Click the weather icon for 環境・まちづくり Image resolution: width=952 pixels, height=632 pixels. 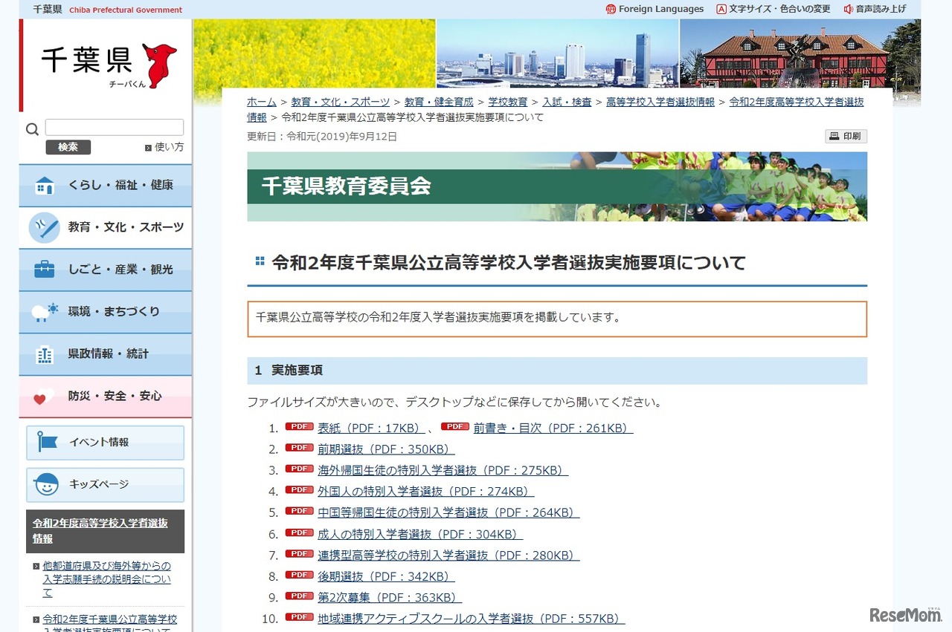(x=45, y=312)
